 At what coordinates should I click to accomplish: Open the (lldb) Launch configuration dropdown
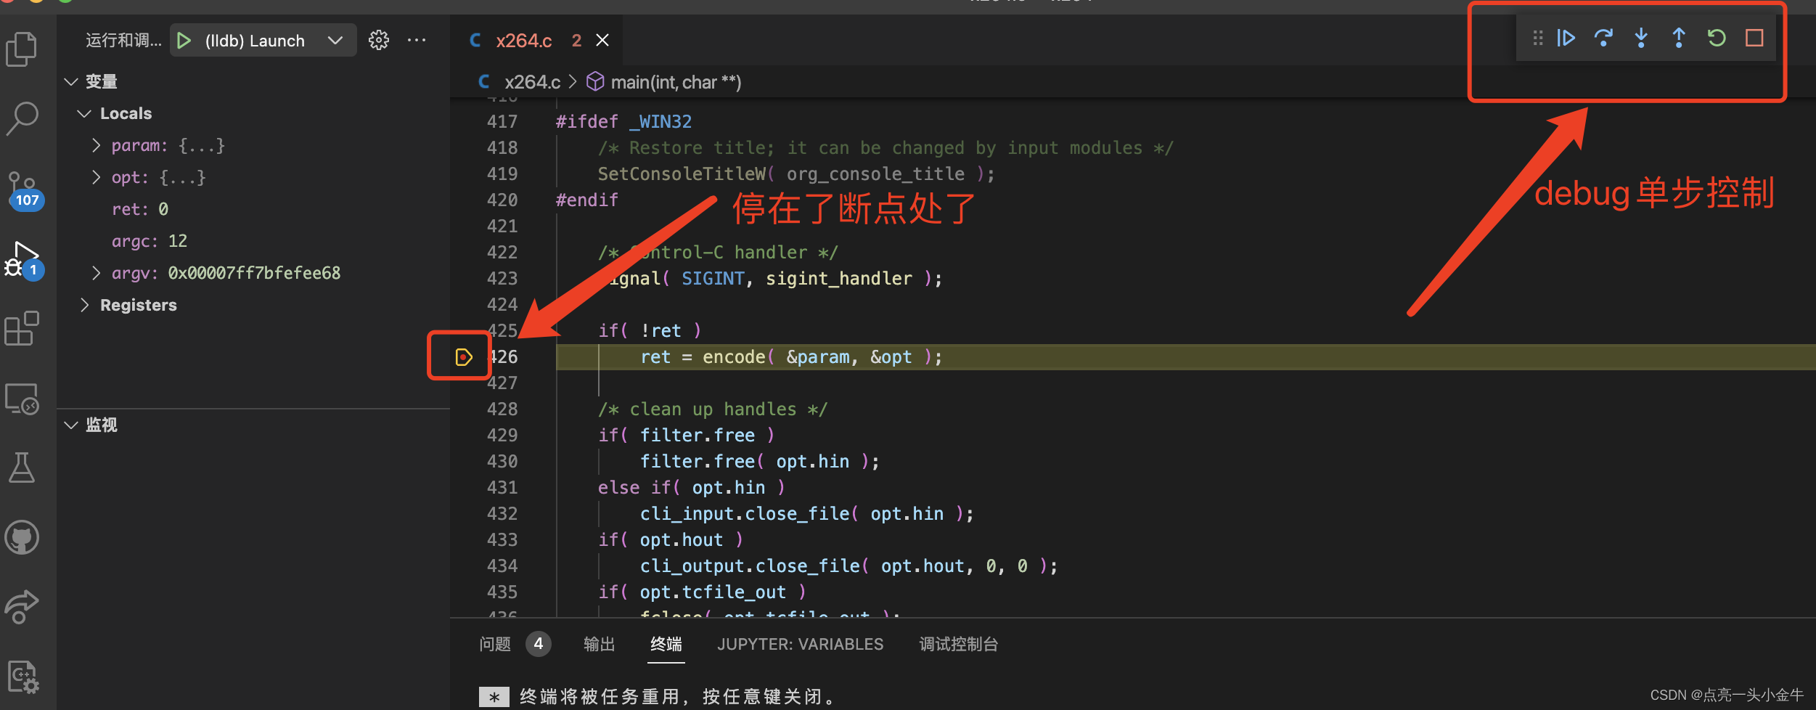point(335,41)
